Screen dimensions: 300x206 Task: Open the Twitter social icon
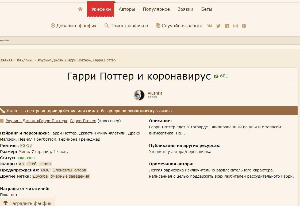pos(218,26)
